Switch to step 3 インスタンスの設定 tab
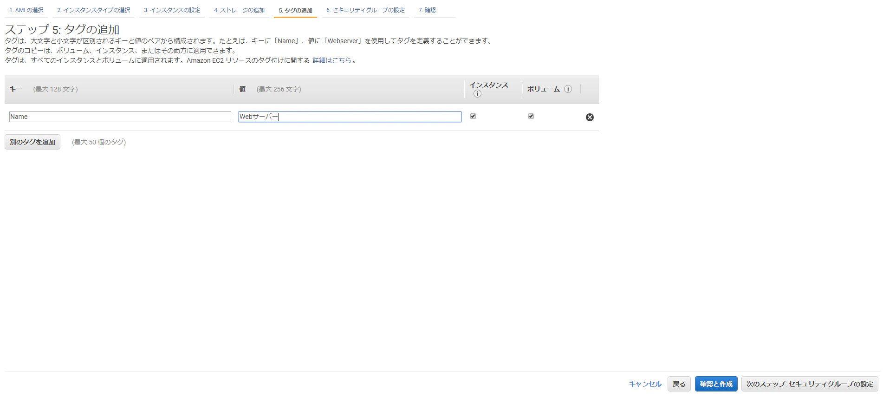The height and width of the screenshot is (398, 883). point(172,10)
